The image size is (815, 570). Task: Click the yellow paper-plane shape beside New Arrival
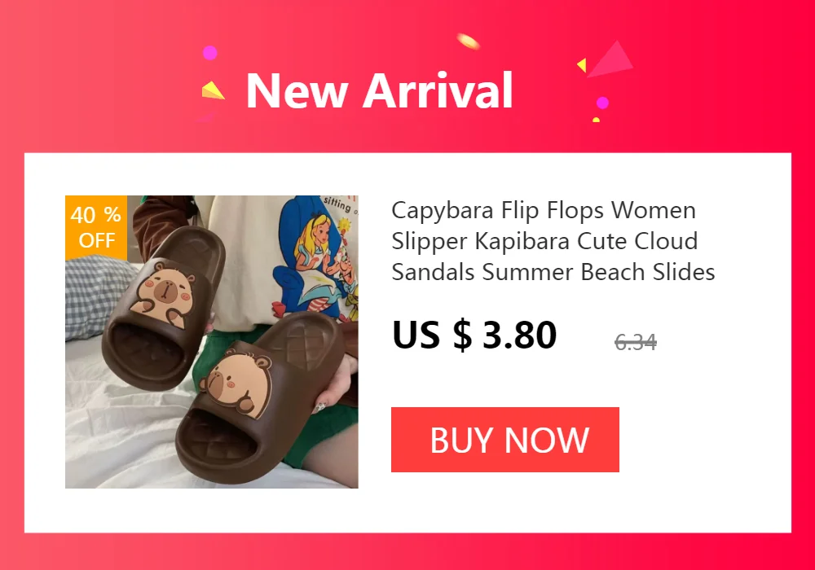click(x=213, y=90)
